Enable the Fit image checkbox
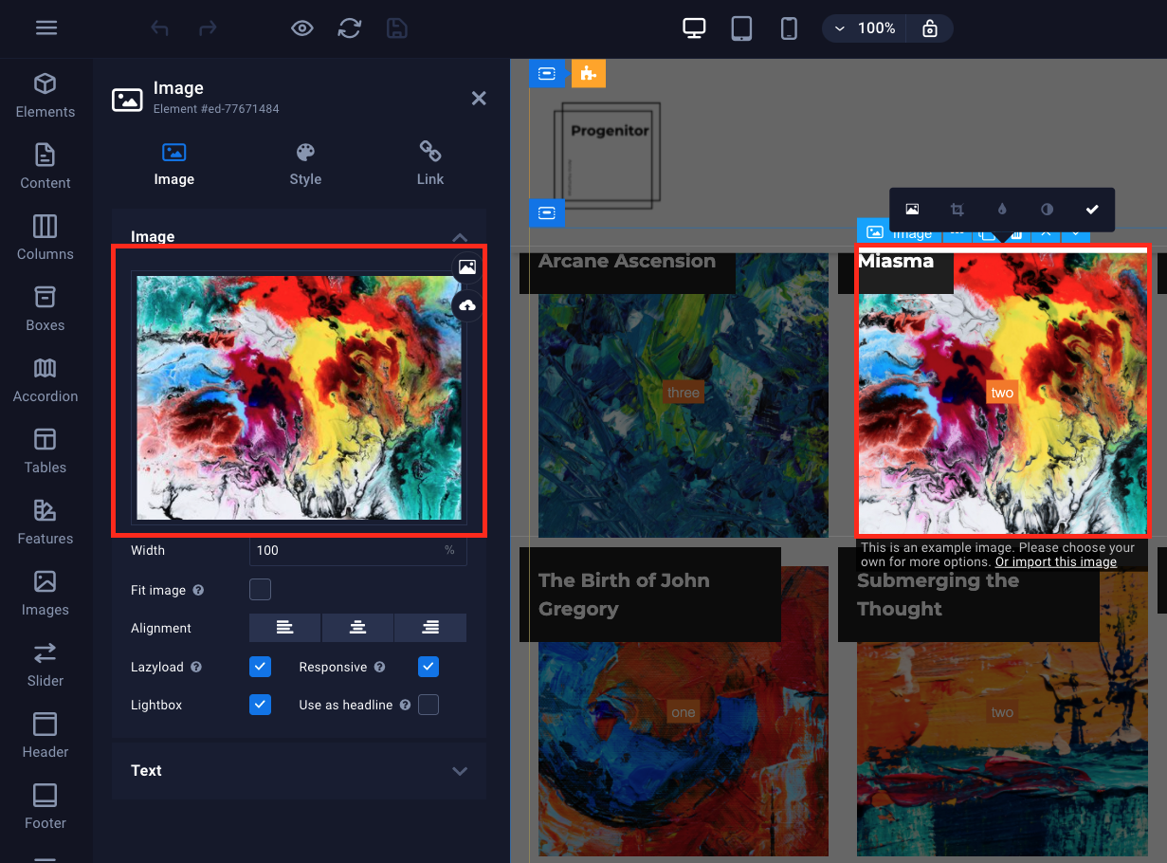The image size is (1167, 863). 260,590
